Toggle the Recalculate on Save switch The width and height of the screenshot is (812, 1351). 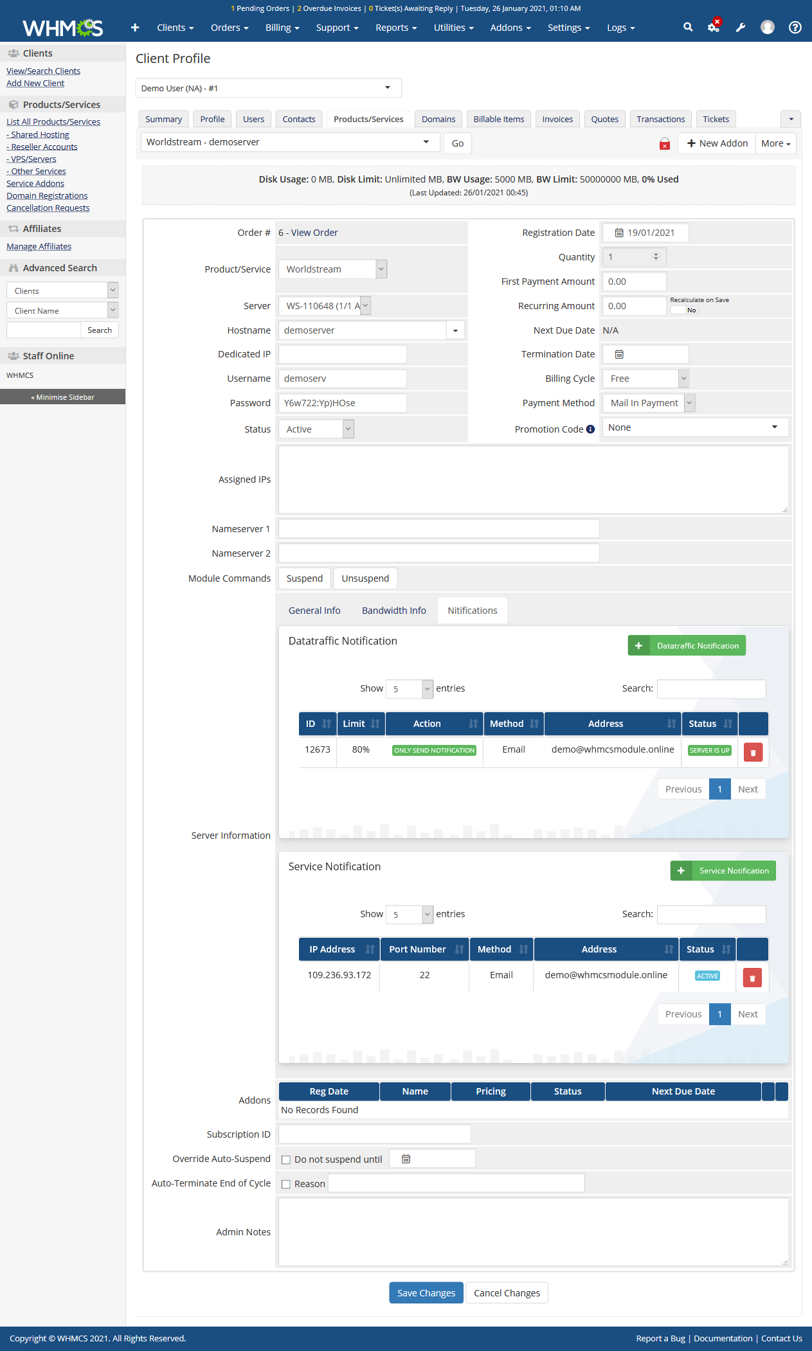[x=684, y=310]
